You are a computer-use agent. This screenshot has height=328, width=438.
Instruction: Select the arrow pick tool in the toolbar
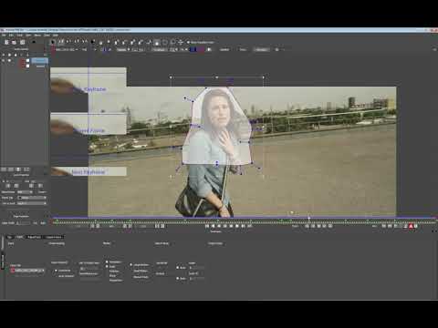point(53,42)
